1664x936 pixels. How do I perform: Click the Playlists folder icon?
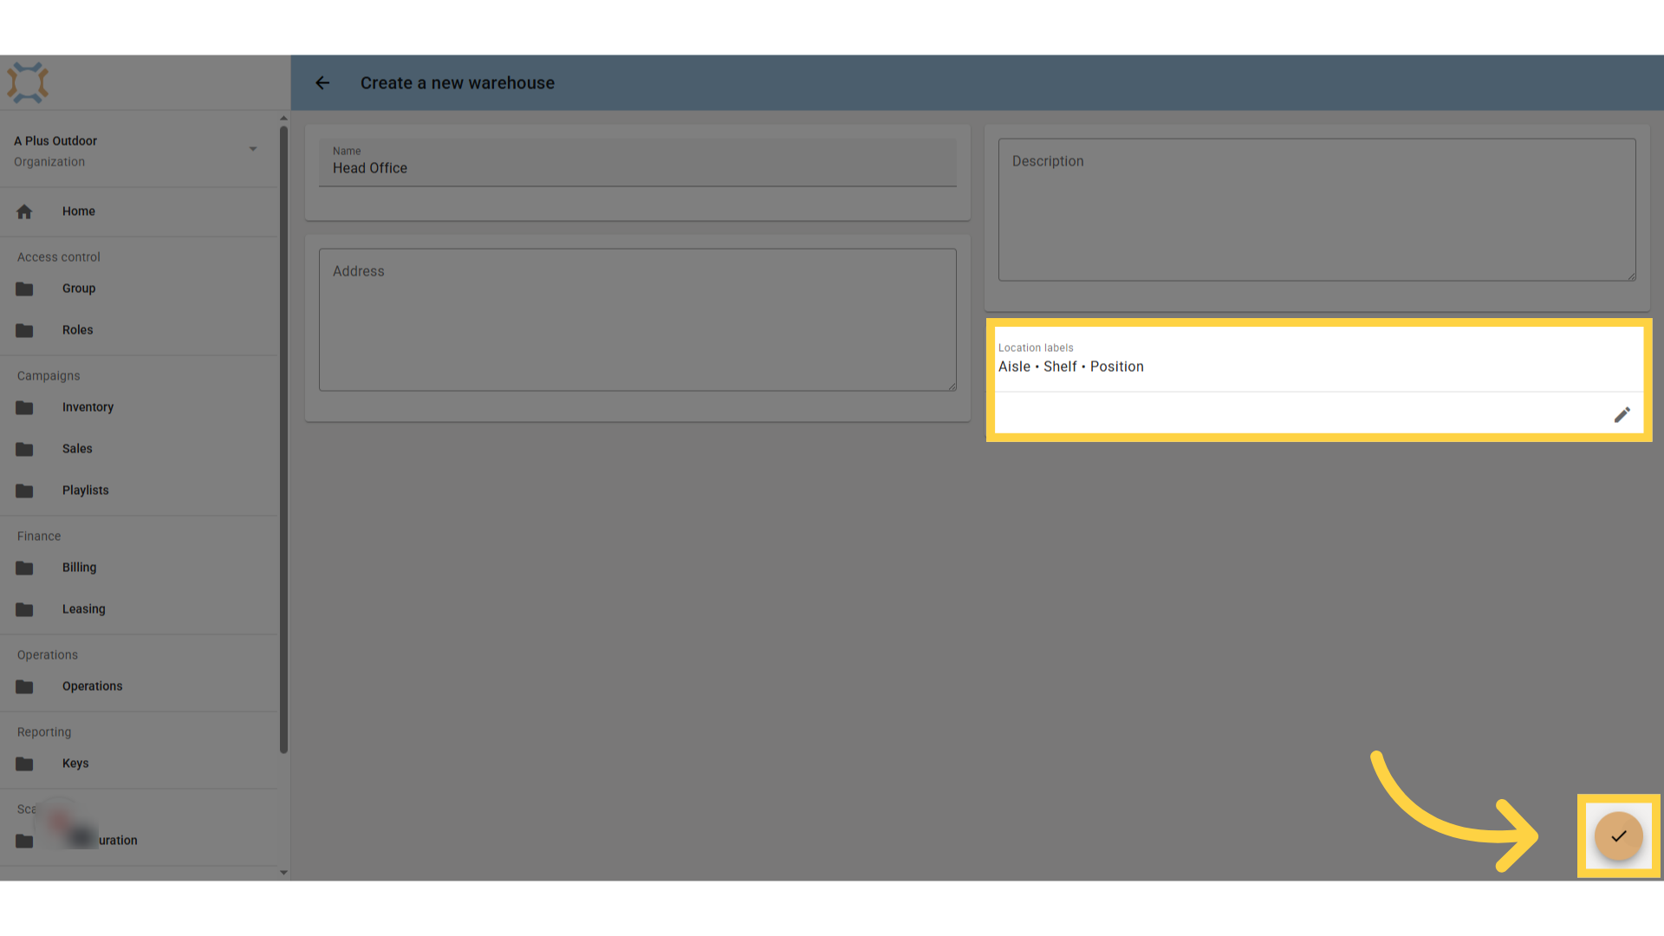tap(24, 491)
